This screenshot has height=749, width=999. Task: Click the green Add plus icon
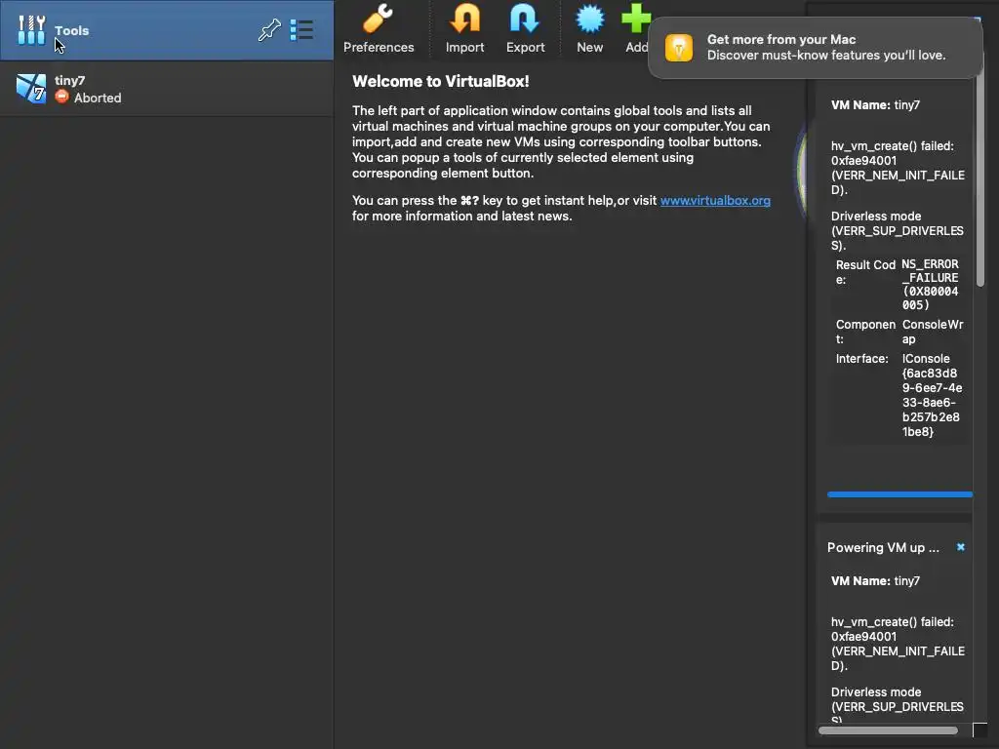635,19
